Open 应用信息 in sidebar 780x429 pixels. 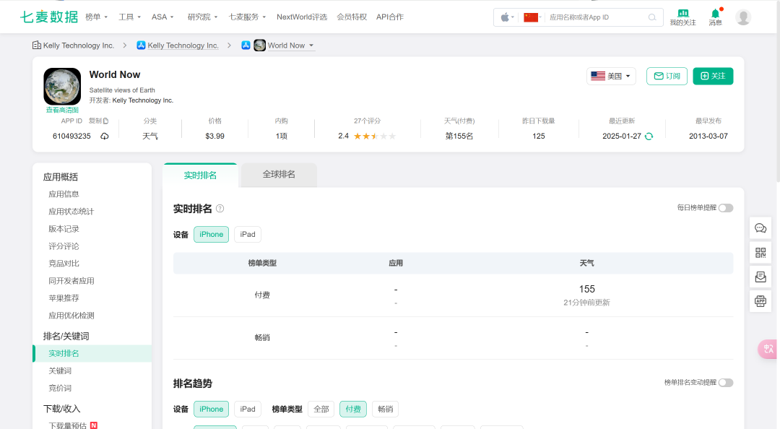64,194
